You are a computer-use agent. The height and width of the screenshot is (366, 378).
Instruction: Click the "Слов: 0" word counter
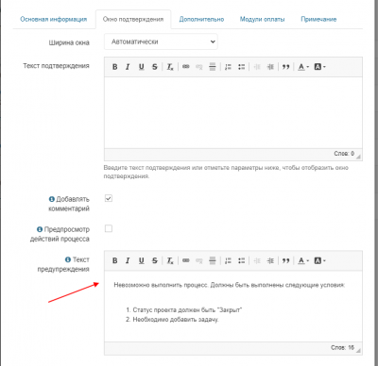click(344, 154)
